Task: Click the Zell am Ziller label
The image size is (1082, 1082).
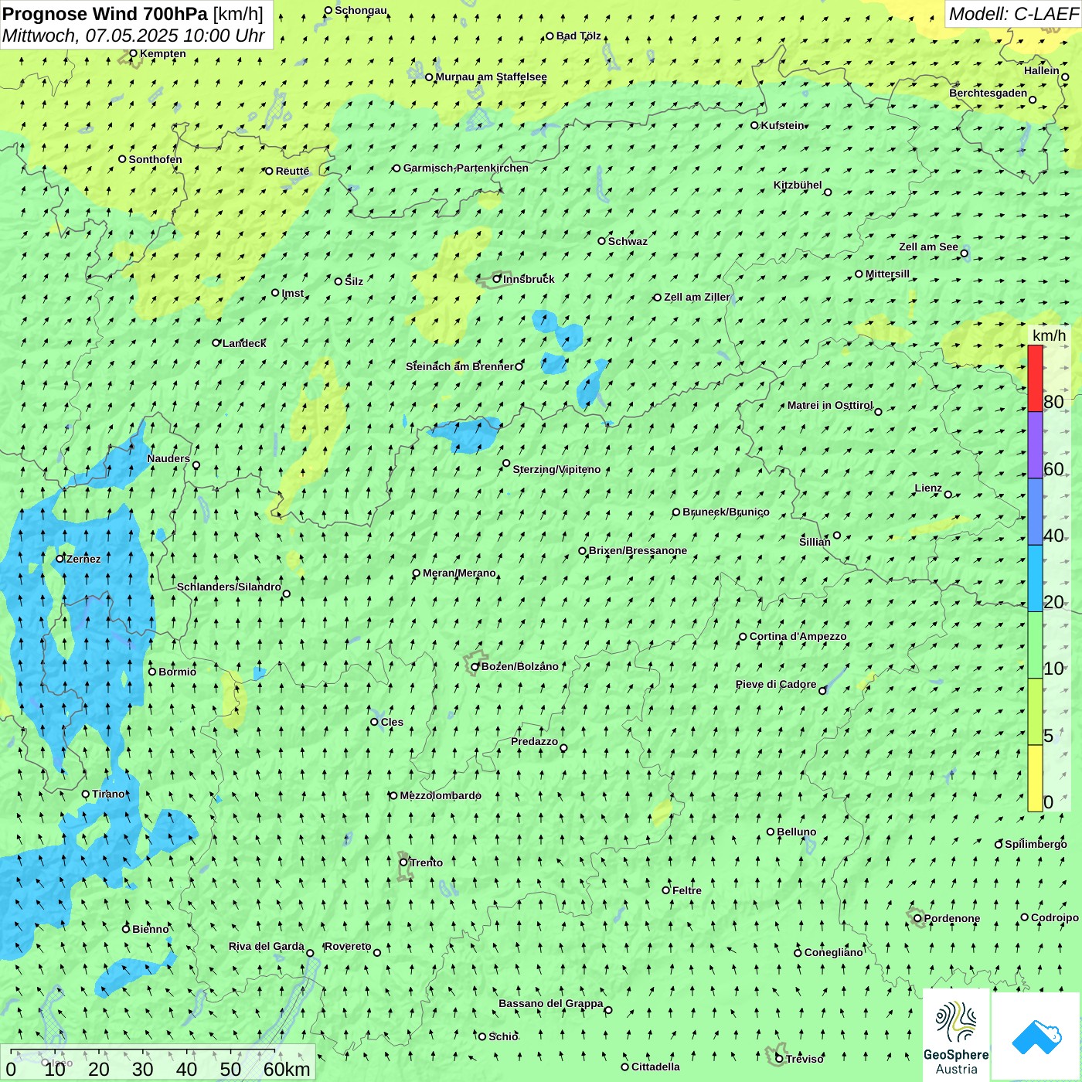Action: [x=696, y=297]
